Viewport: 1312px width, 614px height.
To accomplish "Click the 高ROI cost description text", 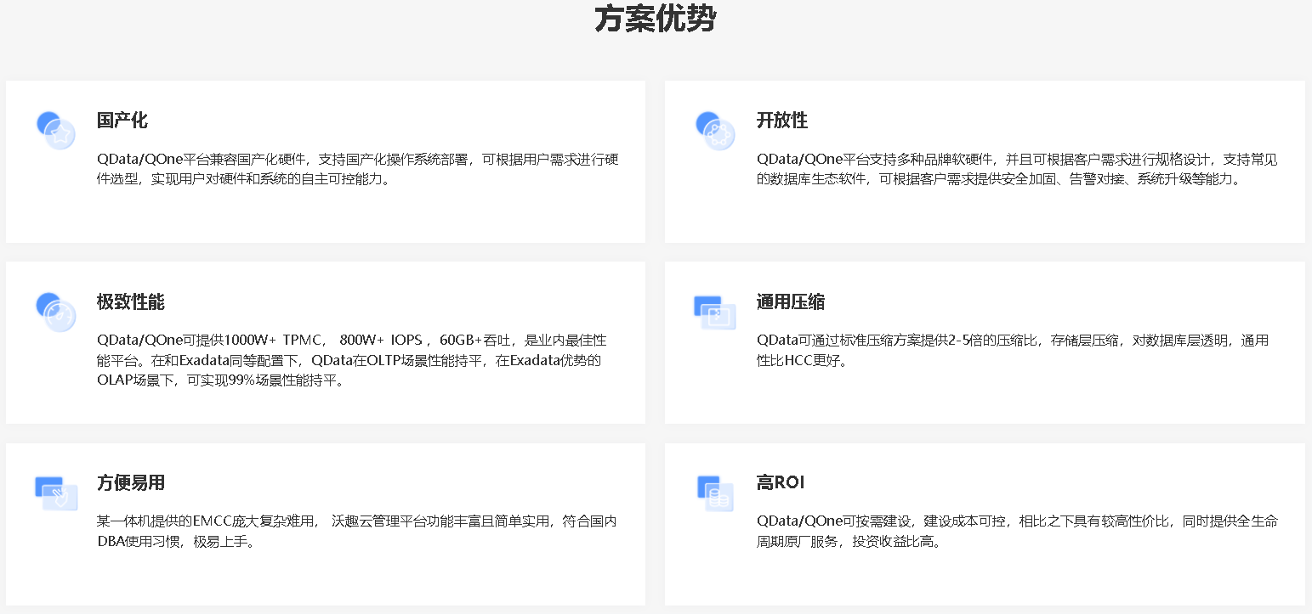I will point(1016,532).
